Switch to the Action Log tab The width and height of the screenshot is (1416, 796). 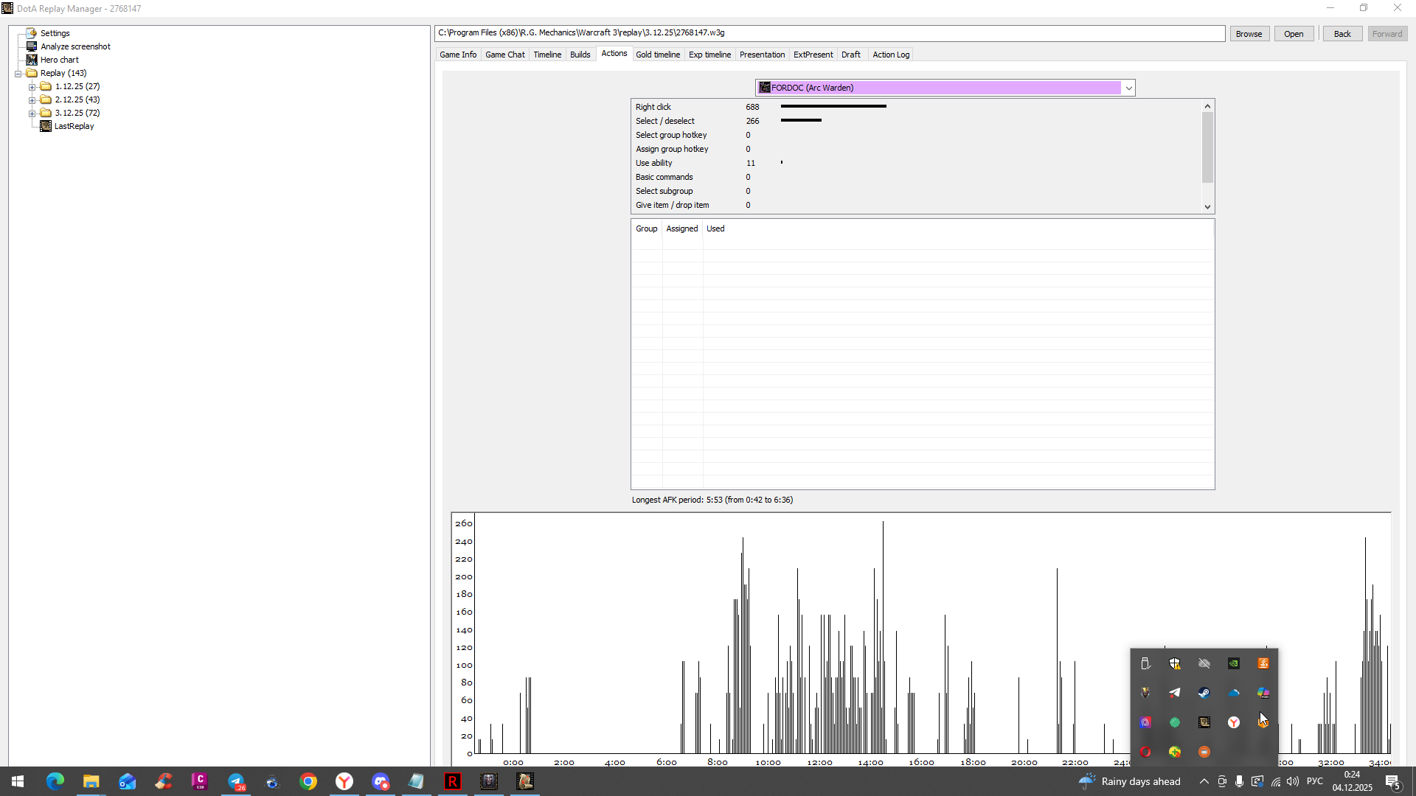click(890, 55)
